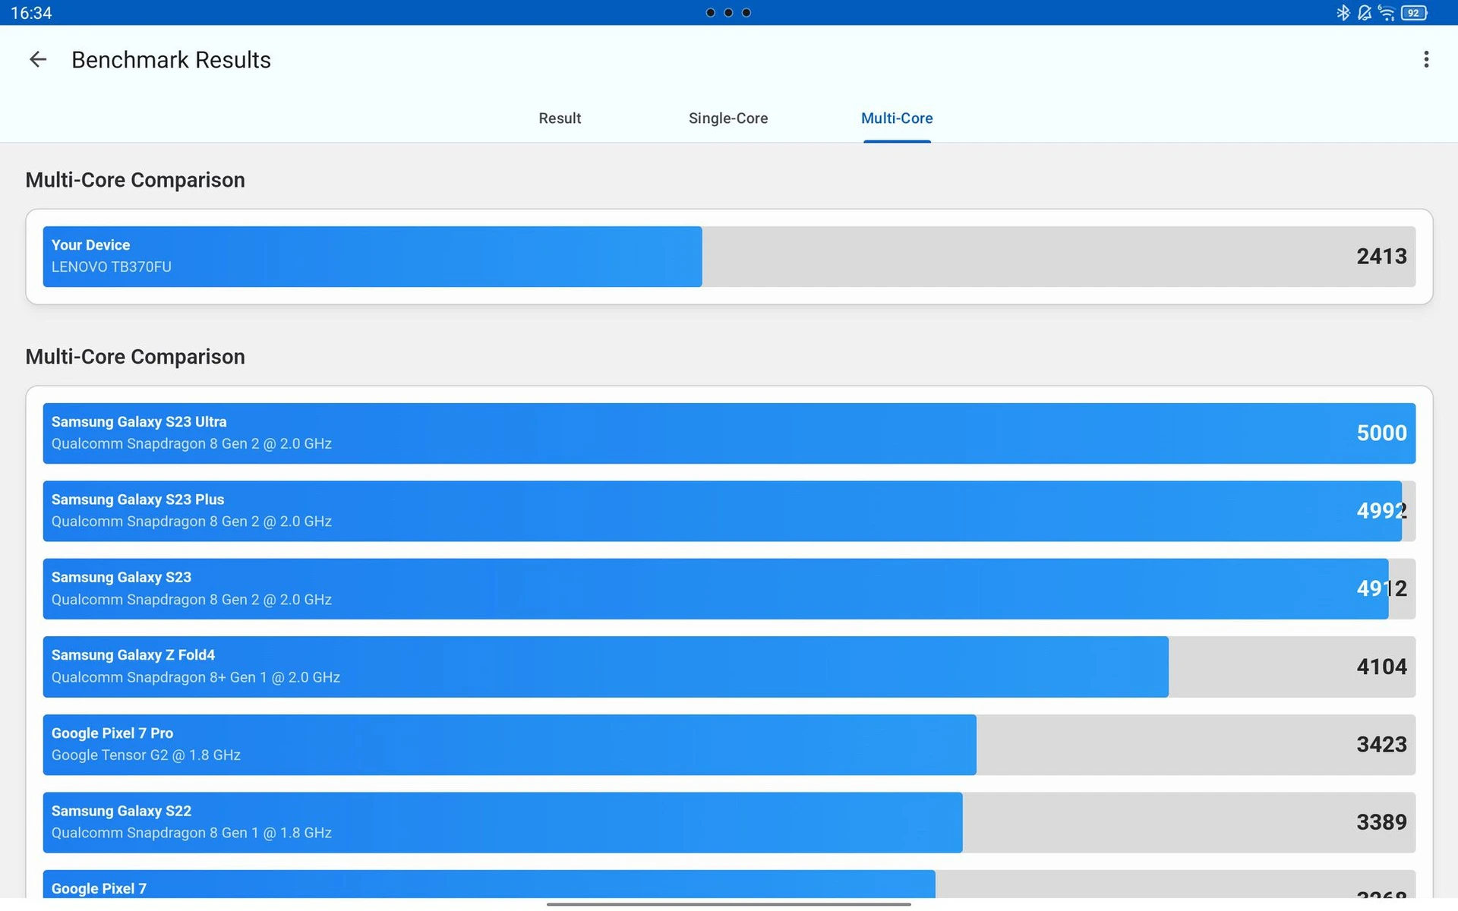Click the Snapdragon 8+ Gen 1 subtitle text
The width and height of the screenshot is (1458, 911).
pos(195,677)
